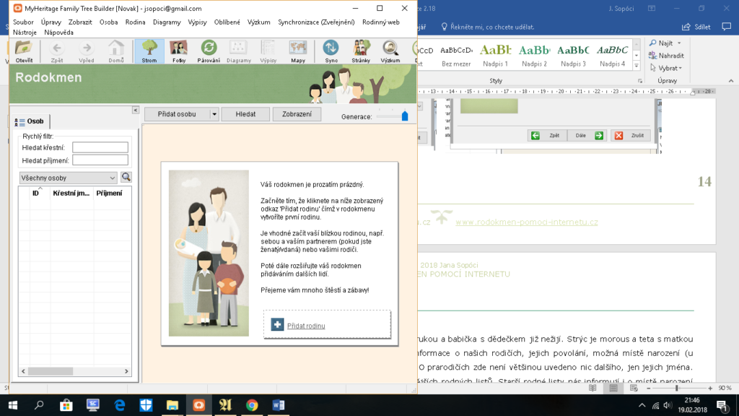Click the Najít find icon in Word
The image size is (739, 416).
pos(652,43)
